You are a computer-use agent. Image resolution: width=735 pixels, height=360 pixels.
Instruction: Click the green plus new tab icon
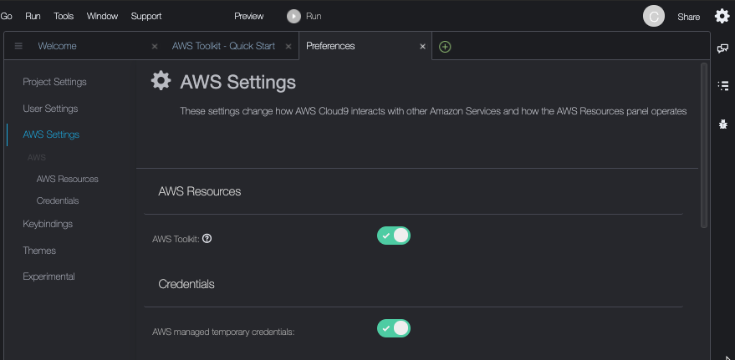coord(445,46)
